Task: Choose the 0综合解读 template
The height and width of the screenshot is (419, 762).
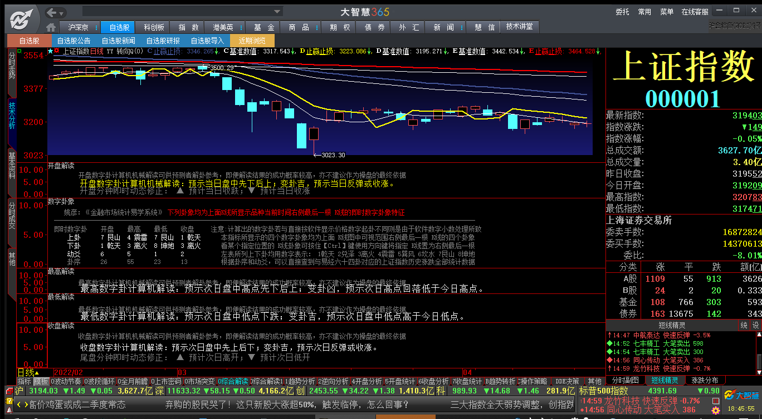Action: (x=233, y=381)
